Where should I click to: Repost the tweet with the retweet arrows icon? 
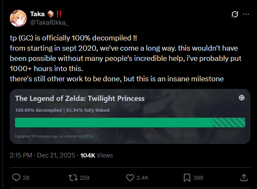point(73,178)
